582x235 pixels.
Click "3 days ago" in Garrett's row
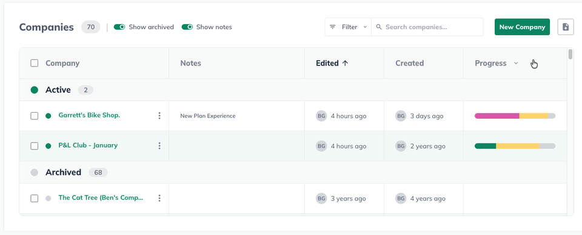[427, 116]
